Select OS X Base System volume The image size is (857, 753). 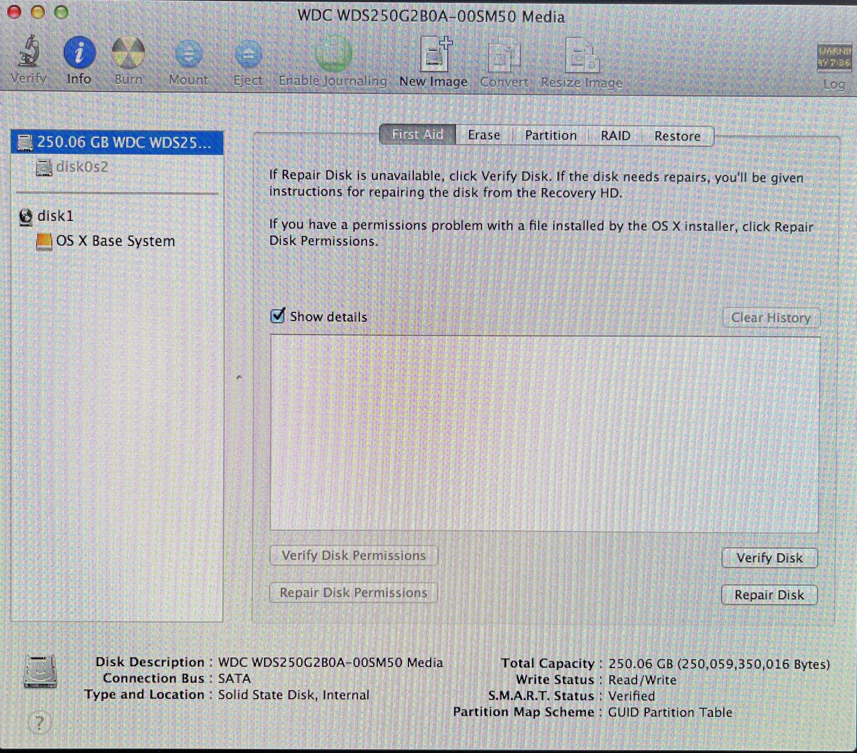115,241
